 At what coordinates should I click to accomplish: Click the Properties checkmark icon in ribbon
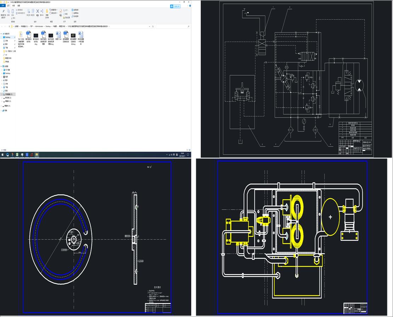coord(61,11)
